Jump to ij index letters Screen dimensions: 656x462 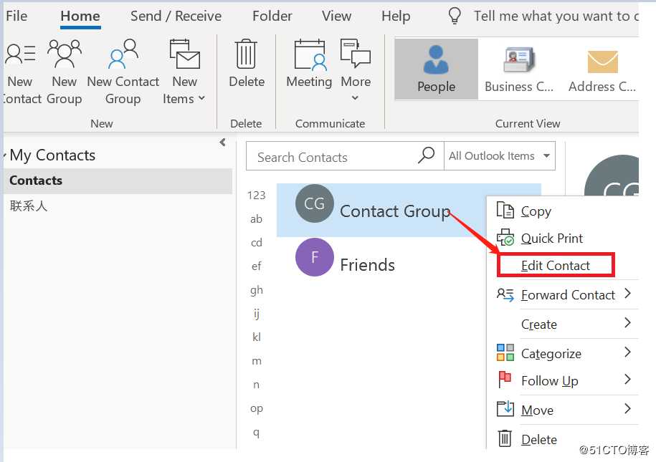coord(256,313)
